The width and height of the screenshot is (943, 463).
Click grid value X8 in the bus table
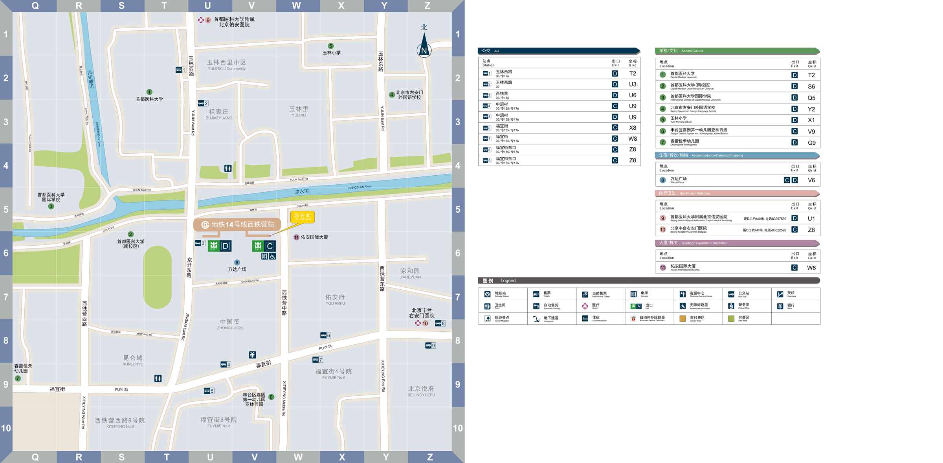click(x=633, y=128)
